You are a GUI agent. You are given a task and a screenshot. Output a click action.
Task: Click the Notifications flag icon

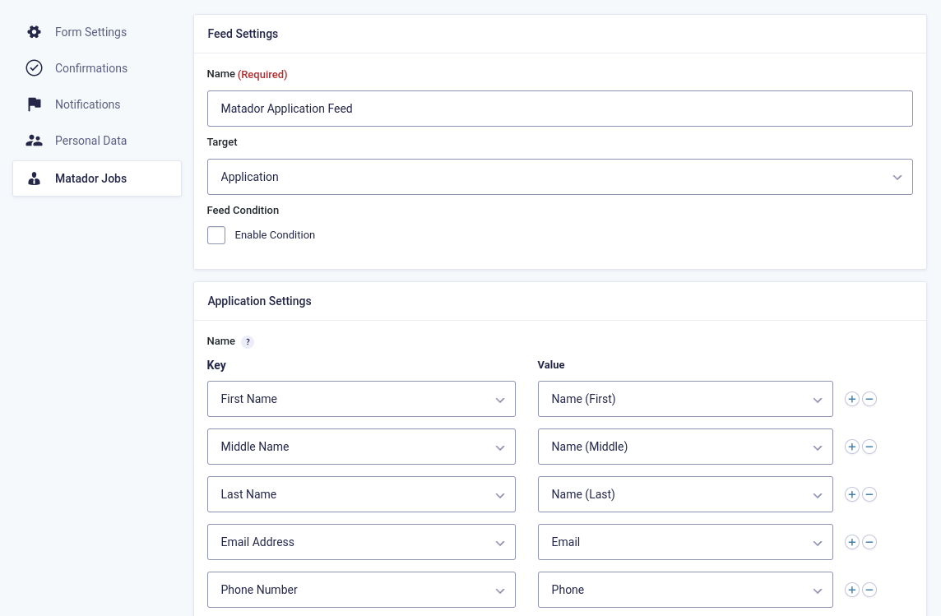35,104
